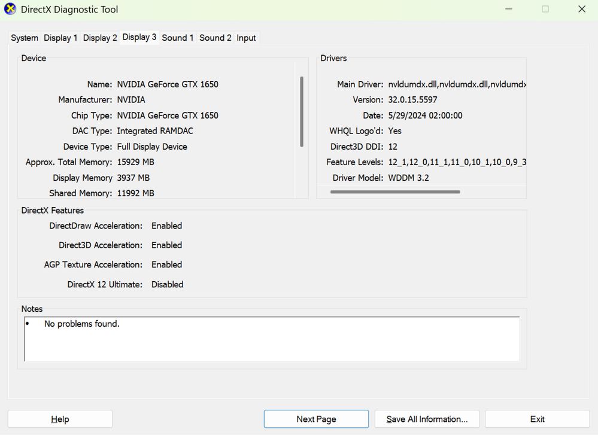Click the Drivers panel horizontal scrollbar

[395, 191]
